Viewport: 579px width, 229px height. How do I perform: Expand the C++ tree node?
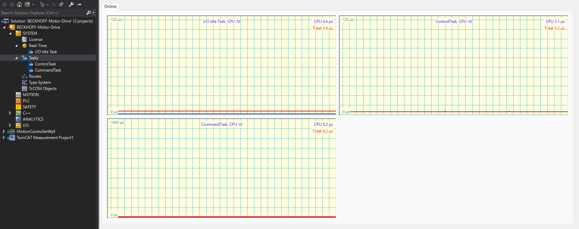(10, 113)
